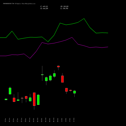The image size is (126, 126).
Task: Select the '23 Jan' date label
Action: (x=14, y=120)
